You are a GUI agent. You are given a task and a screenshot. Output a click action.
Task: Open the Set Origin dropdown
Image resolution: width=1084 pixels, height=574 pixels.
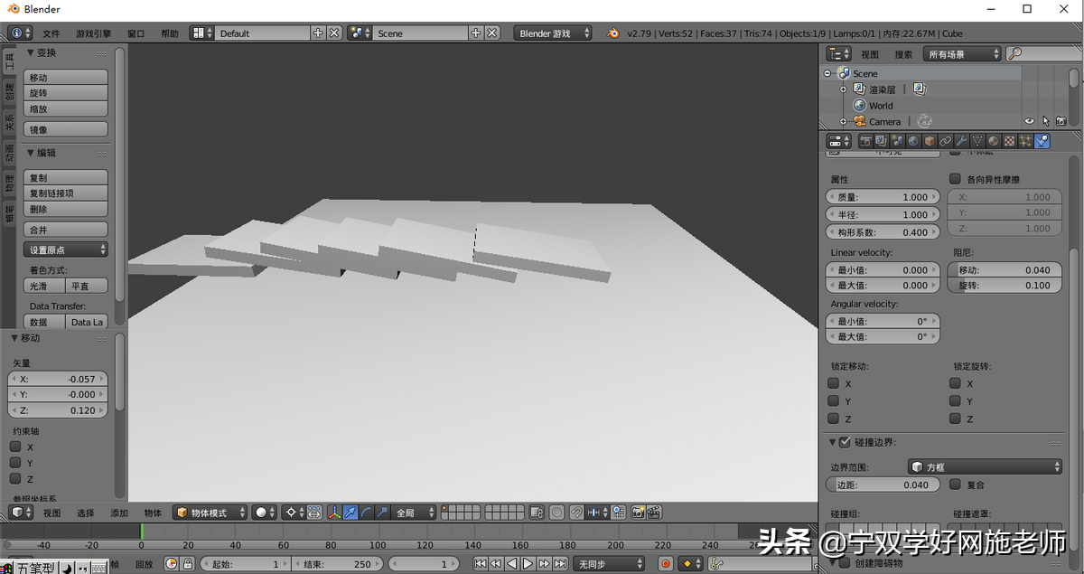point(66,249)
